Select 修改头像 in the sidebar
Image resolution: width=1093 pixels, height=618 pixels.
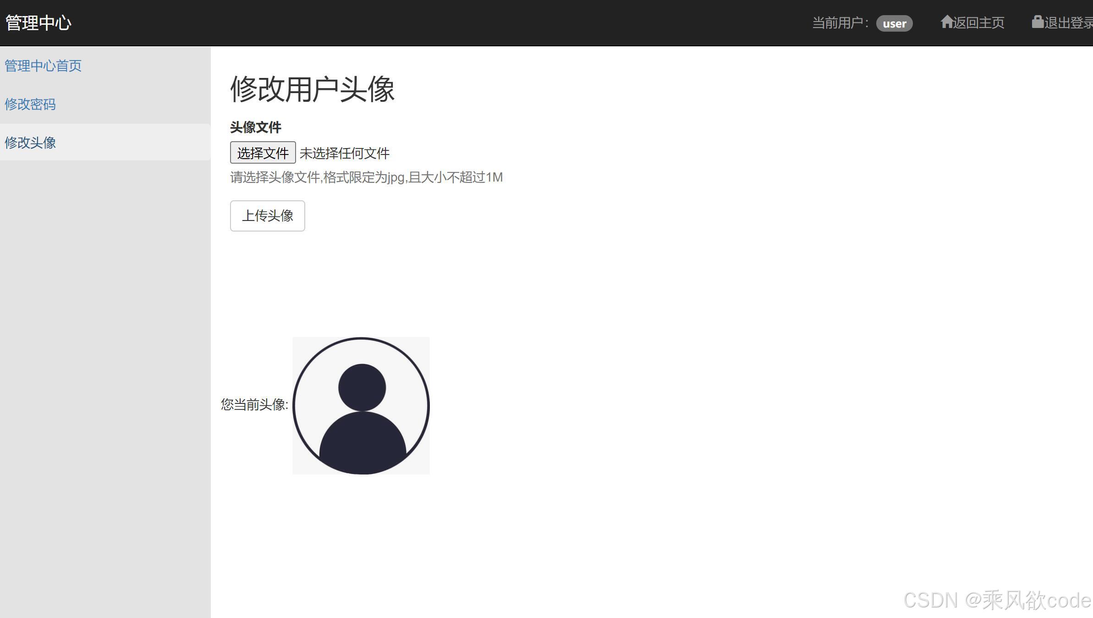(30, 143)
